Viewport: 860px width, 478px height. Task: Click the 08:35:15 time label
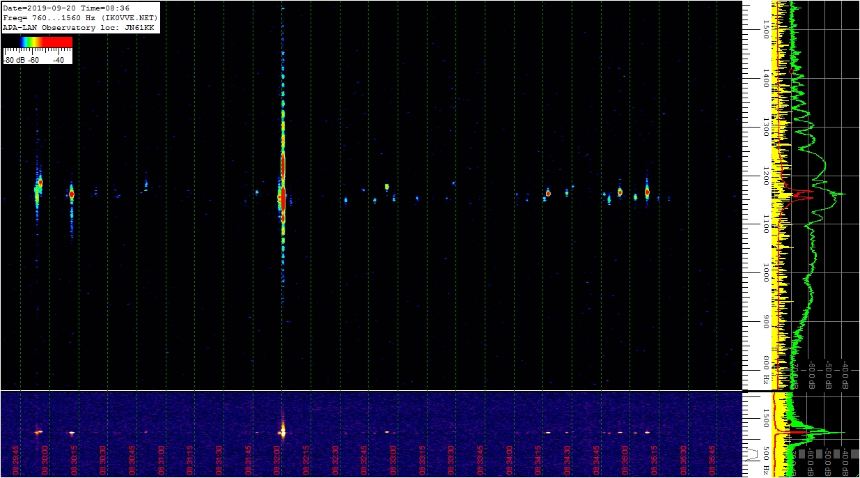655,460
